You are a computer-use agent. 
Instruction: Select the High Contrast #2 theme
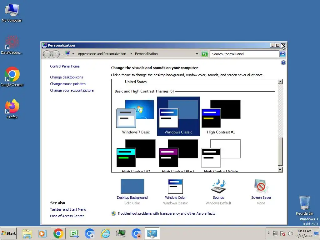click(136, 155)
